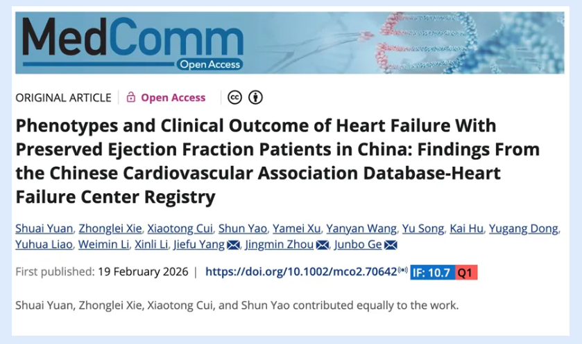This screenshot has width=582, height=344.
Task: Click the Open Access padlock icon
Action: tap(131, 98)
